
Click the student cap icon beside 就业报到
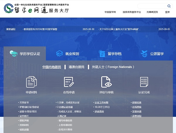tap(59, 54)
